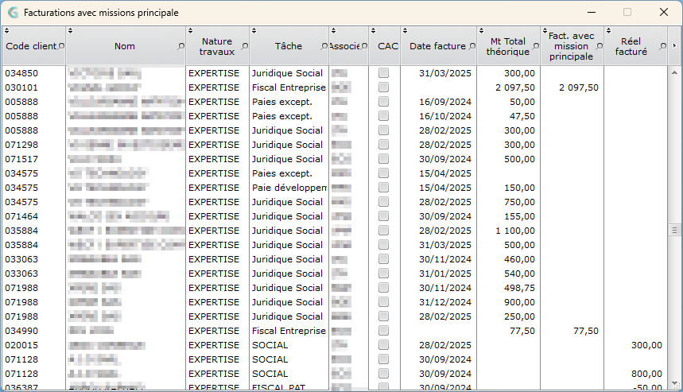Open search magnifier in Date facture header

coord(472,46)
